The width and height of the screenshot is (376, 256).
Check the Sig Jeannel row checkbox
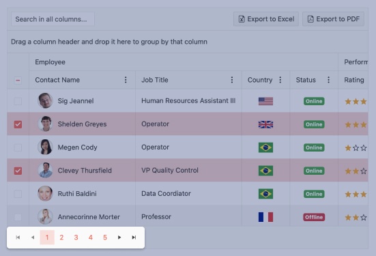[18, 101]
